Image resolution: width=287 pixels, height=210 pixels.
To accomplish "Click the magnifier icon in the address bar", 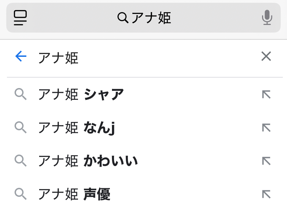I will 123,18.
